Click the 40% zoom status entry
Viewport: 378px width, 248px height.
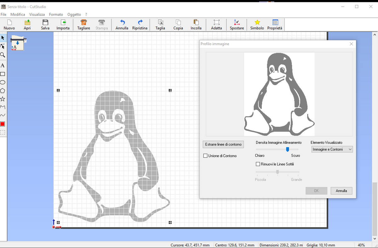pos(361,245)
